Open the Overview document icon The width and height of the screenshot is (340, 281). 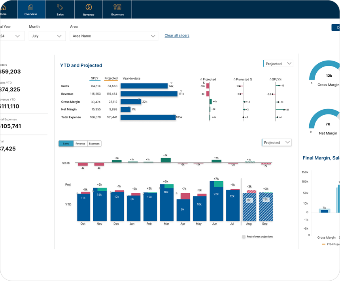(30, 8)
